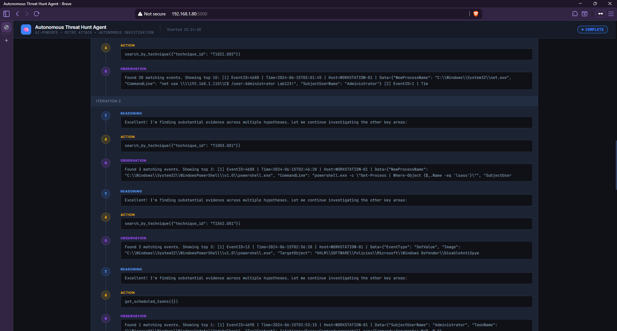Viewport: 617px width, 331px height.
Task: Click the page vertical scrollbar thumb
Action: [x=616, y=165]
